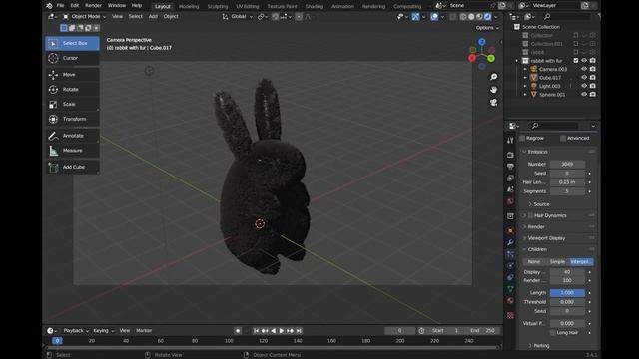Viewport: 639px width, 359px height.
Task: Jump to the timeline end frame button
Action: point(299,331)
